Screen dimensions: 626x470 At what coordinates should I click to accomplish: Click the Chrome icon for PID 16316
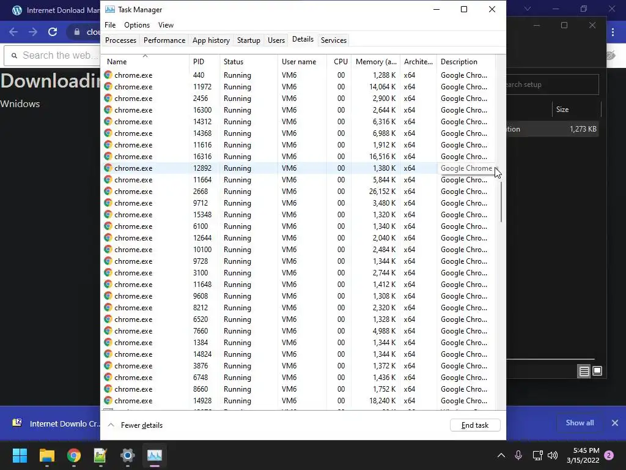tap(108, 156)
